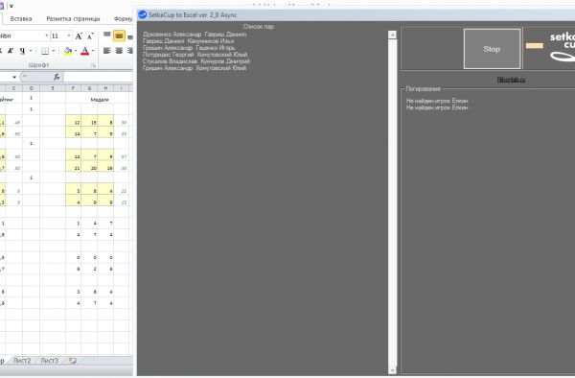The height and width of the screenshot is (378, 575).
Task: Click the Align Text Left icon
Action: (107, 51)
